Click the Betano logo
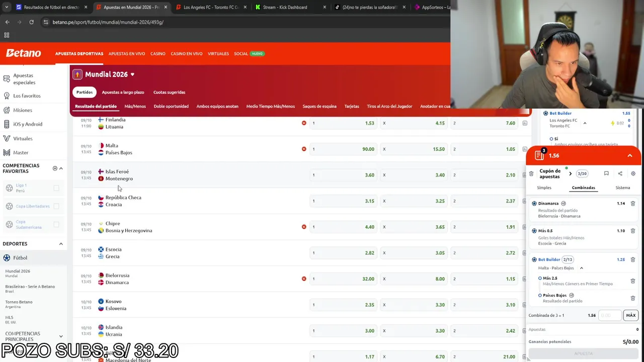 point(23,53)
